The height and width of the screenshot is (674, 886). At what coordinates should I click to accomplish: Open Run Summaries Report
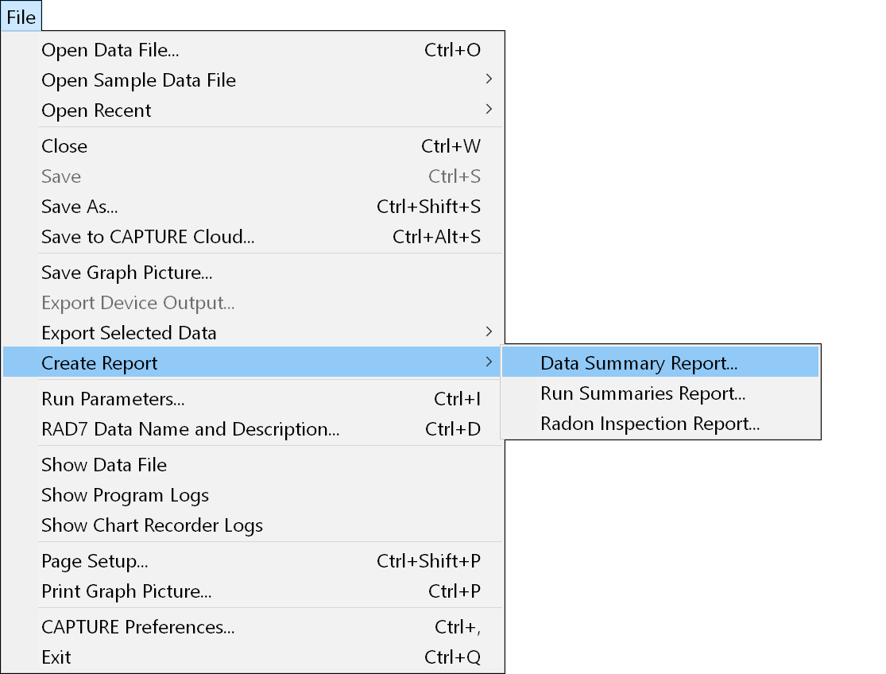click(x=643, y=393)
